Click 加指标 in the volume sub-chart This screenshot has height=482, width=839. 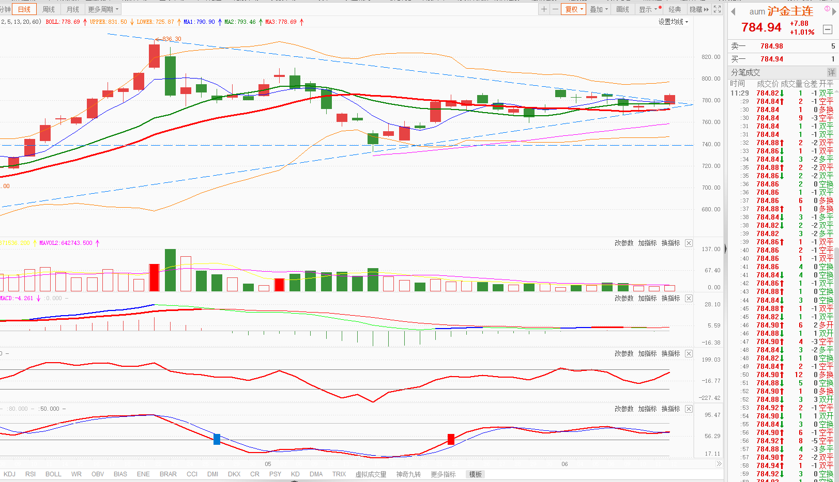tap(647, 243)
